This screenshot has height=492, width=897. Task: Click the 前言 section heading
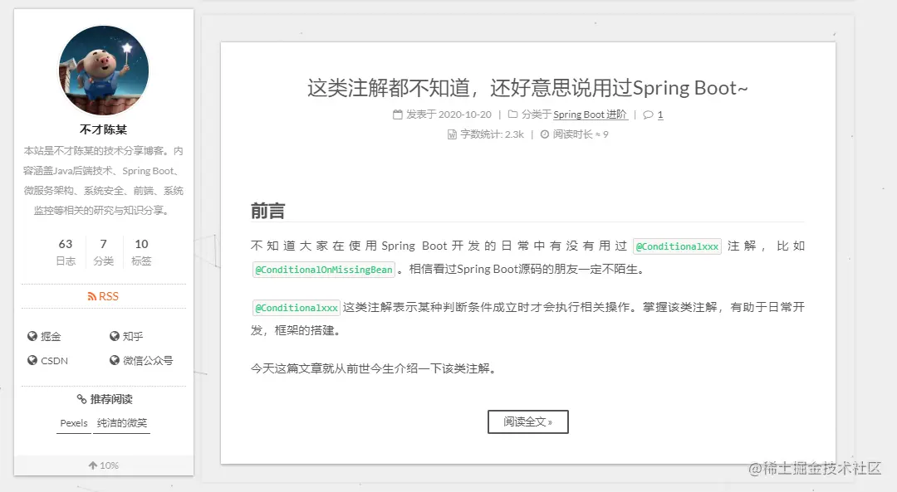coord(267,211)
